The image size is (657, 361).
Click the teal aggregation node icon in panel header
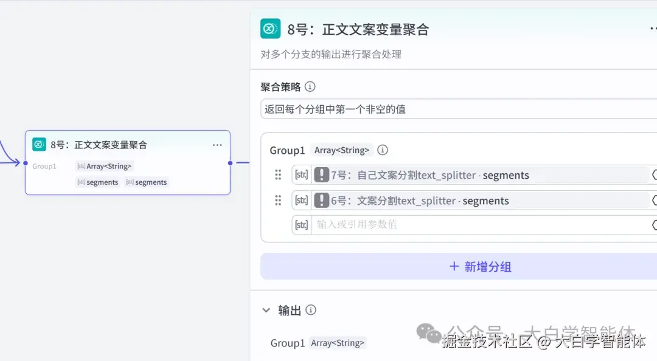pyautogui.click(x=269, y=28)
